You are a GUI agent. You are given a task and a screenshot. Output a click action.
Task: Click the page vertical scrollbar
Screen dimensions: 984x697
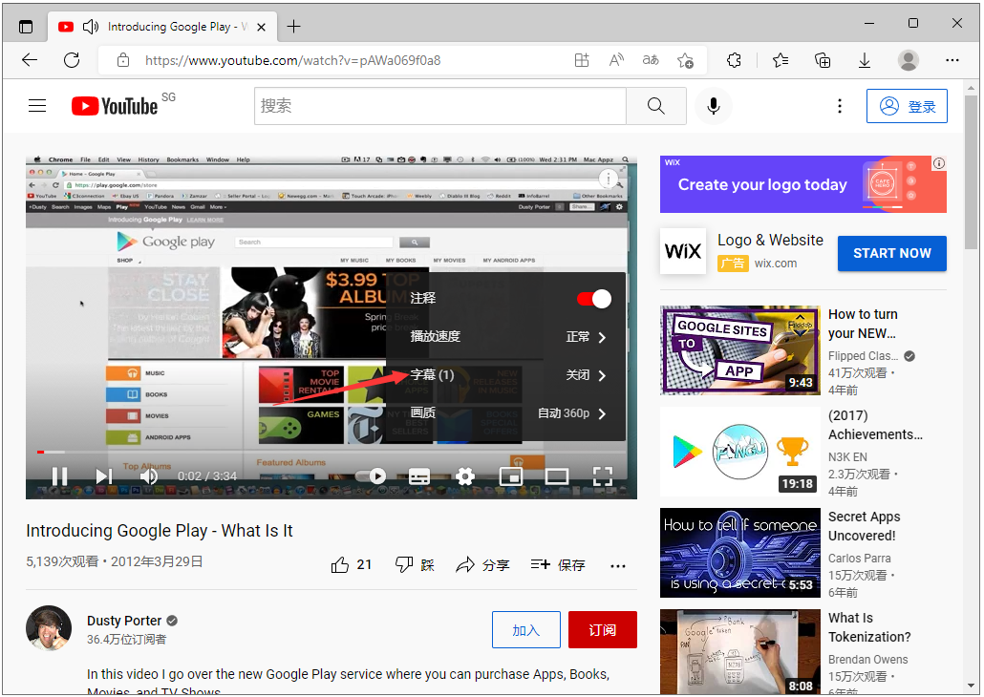click(x=971, y=173)
